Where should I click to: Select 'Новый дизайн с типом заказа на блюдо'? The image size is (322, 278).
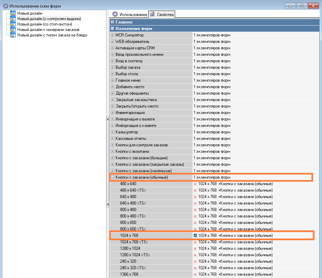[x=52, y=35]
